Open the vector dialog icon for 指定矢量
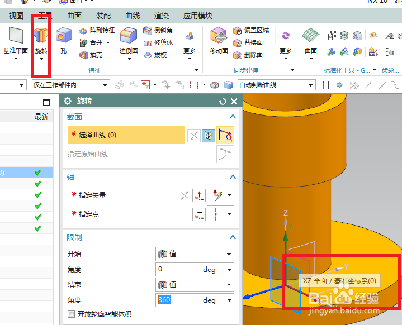Viewport: 402px width, 325px height. click(x=199, y=195)
